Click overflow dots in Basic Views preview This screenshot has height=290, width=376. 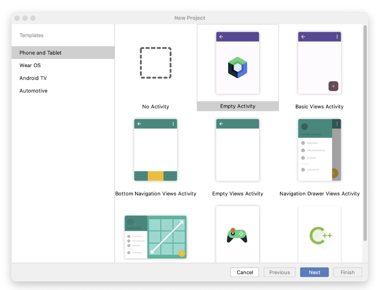point(337,37)
